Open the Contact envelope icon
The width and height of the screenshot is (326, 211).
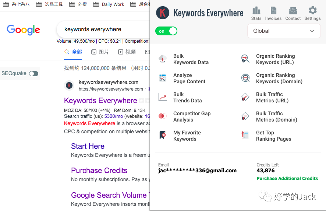[293, 10]
